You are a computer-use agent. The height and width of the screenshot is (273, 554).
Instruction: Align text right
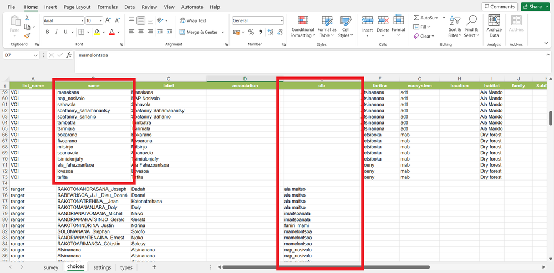[x=150, y=32]
